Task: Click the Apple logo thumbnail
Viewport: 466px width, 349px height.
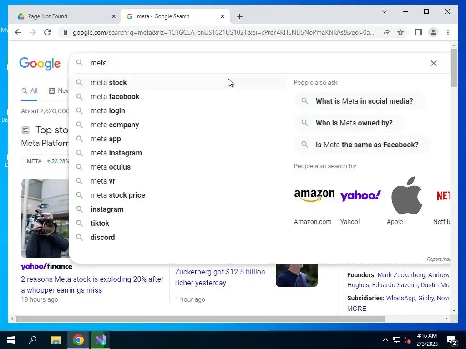Action: [x=407, y=195]
